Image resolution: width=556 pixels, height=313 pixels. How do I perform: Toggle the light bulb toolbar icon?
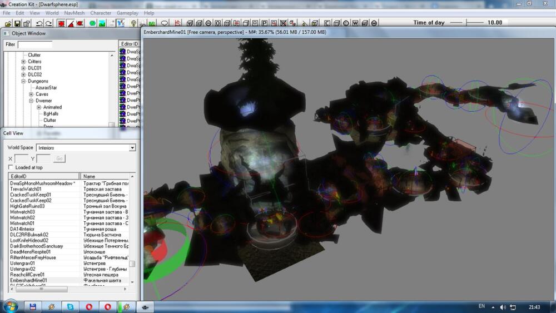pyautogui.click(x=133, y=23)
